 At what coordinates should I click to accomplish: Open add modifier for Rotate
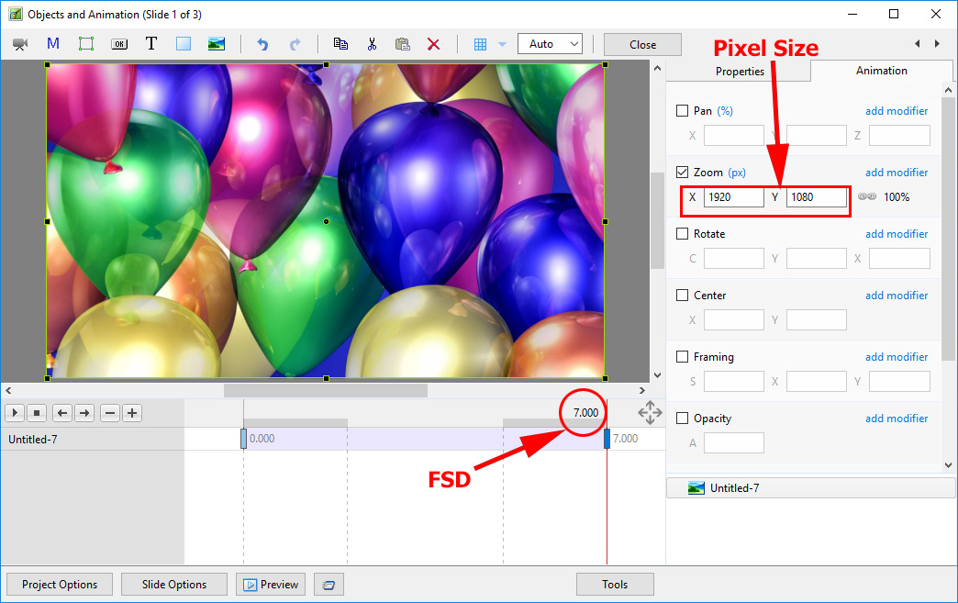point(897,234)
